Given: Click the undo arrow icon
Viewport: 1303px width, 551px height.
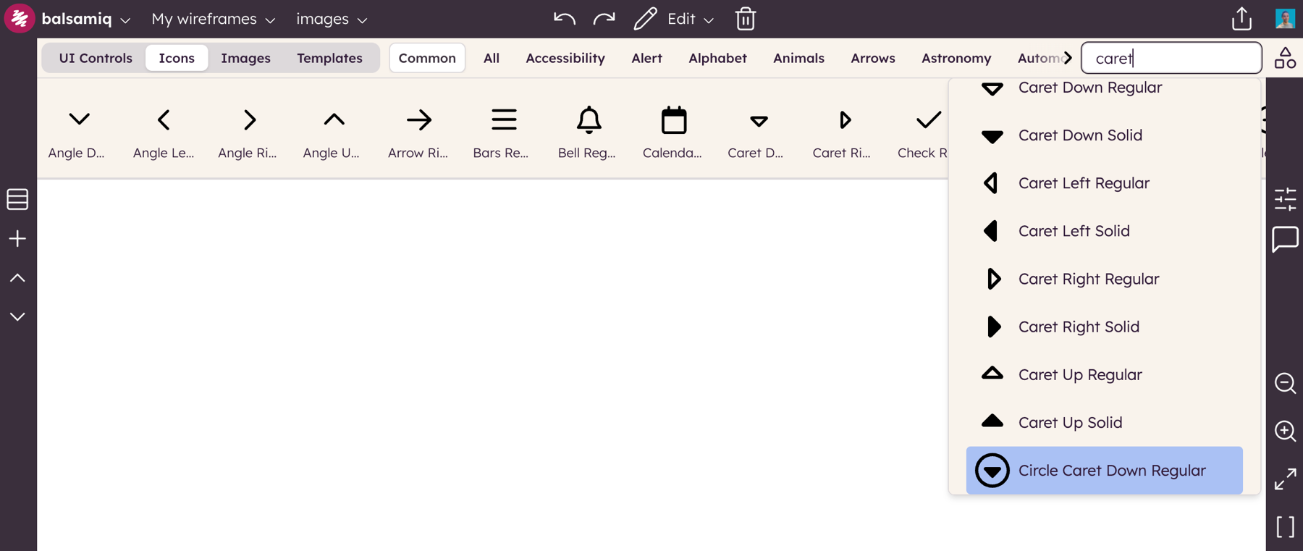Looking at the screenshot, I should coord(565,19).
